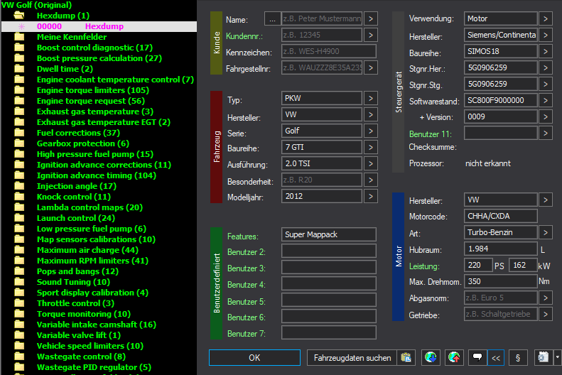Click the globe upload icon with red arrow
This screenshot has width=562, height=375.
click(x=454, y=357)
